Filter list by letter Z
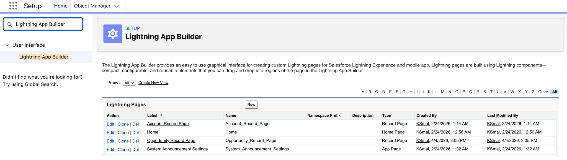The image size is (567, 160). (x=533, y=92)
